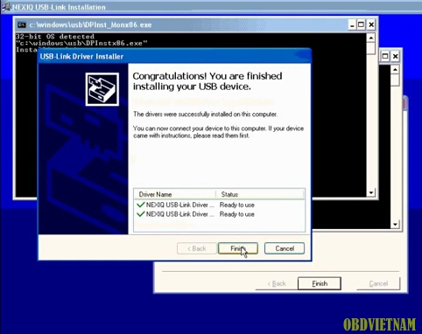
Task: Click the Status column header
Action: (x=260, y=194)
